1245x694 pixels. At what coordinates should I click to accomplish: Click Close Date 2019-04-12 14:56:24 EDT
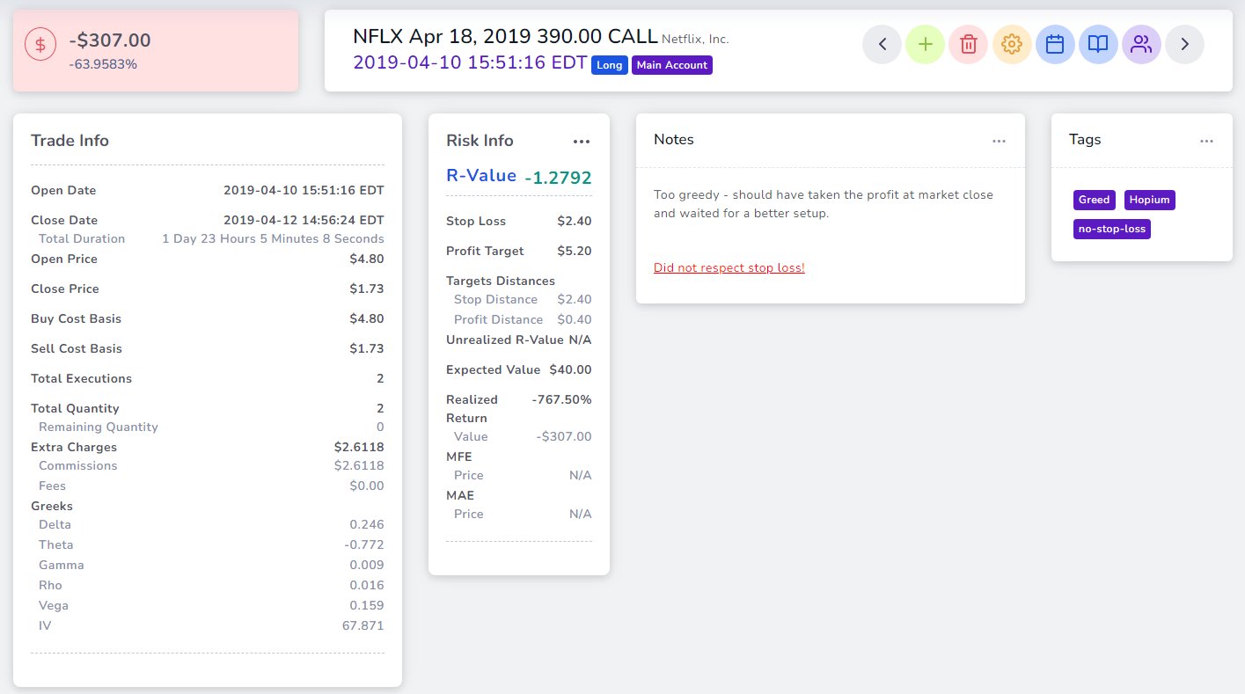click(304, 220)
